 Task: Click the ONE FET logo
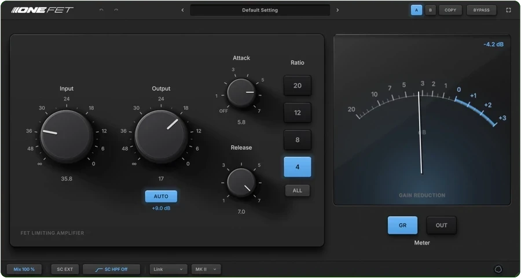coord(42,10)
